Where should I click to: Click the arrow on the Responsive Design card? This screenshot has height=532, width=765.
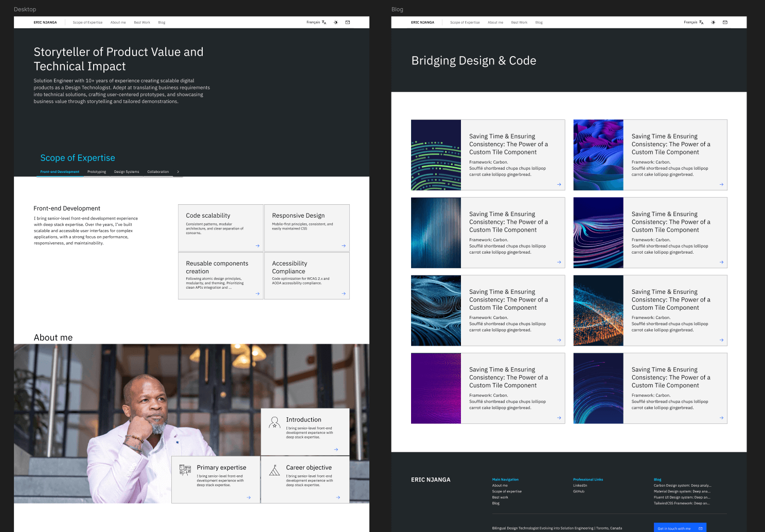click(x=343, y=246)
